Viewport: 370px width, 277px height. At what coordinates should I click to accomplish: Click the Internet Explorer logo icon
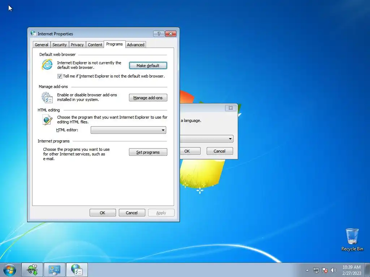[47, 65]
